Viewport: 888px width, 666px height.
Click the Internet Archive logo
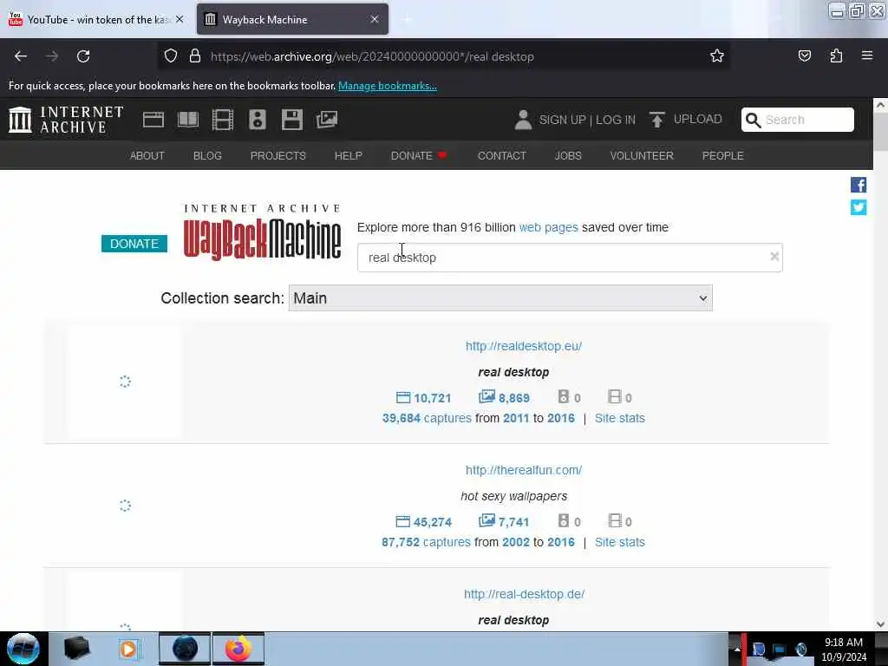[66, 120]
